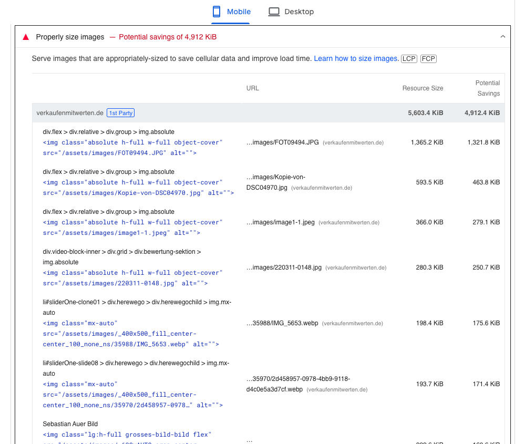525x444 pixels.
Task: Collapse the Properly size images audit
Action: click(x=502, y=36)
